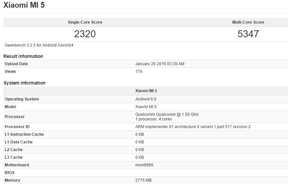Click the 1 processor, 4 cores text

154,119
